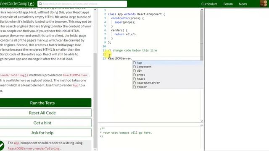Screen dimensions: 269x151
Task: Choose Component from autocomplete list
Action: (168, 67)
